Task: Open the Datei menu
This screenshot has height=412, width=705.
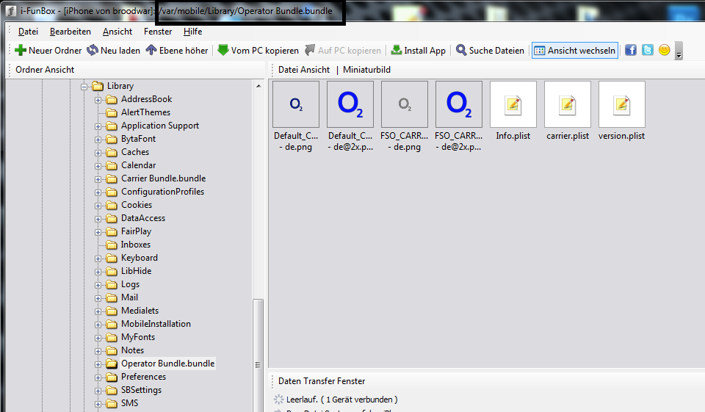Action: coord(28,32)
